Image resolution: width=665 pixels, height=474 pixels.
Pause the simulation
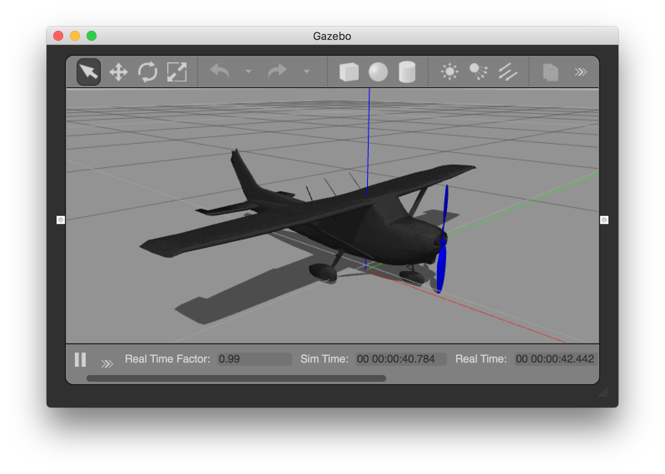tap(80, 360)
